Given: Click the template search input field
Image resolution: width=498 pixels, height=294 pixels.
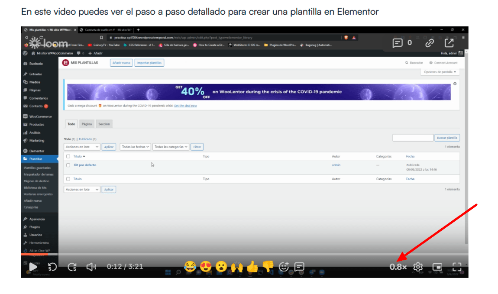Looking at the screenshot, I should 412,138.
